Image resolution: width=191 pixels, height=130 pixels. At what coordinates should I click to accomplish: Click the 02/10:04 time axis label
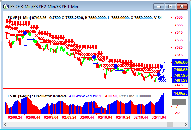(x=105, y=117)
